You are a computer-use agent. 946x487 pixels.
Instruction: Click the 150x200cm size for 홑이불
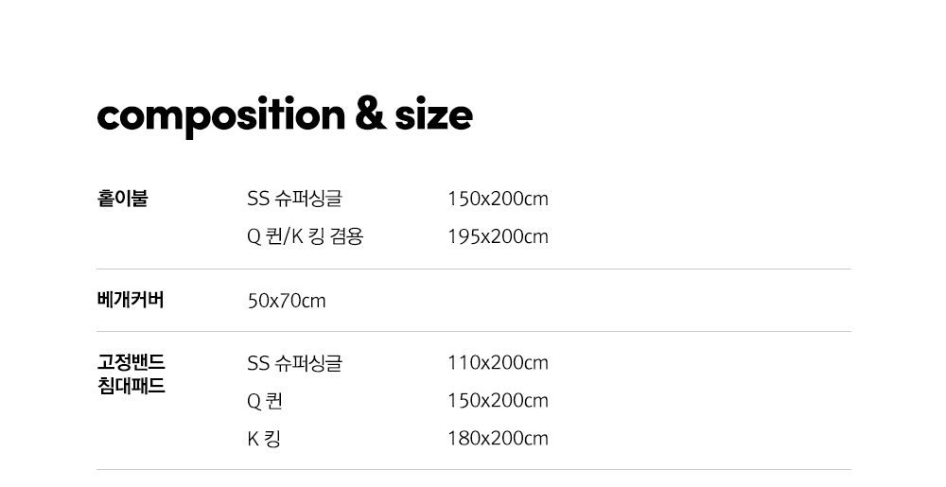[498, 199]
